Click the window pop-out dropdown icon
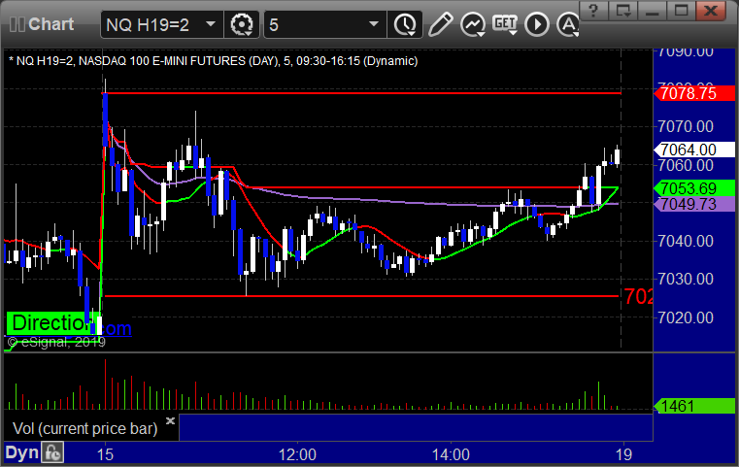Image resolution: width=739 pixels, height=467 pixels. (622, 11)
